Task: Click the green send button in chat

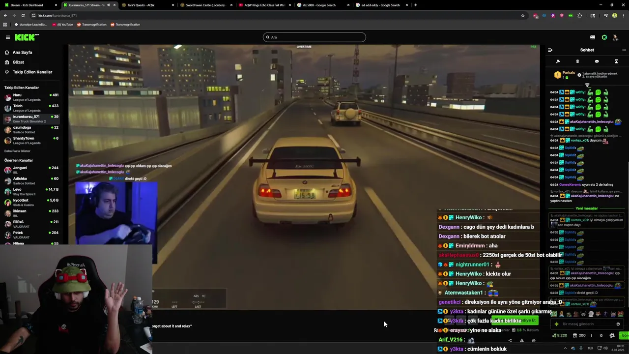Action: coord(624,335)
